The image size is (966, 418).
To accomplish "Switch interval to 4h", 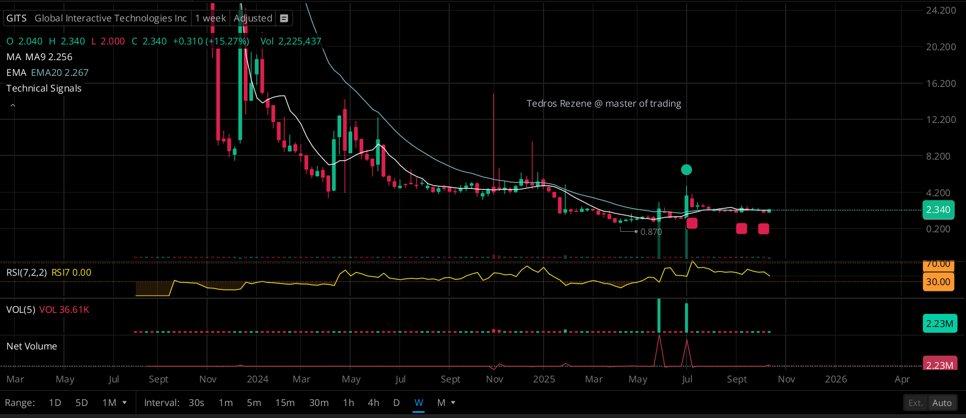I will [x=374, y=402].
